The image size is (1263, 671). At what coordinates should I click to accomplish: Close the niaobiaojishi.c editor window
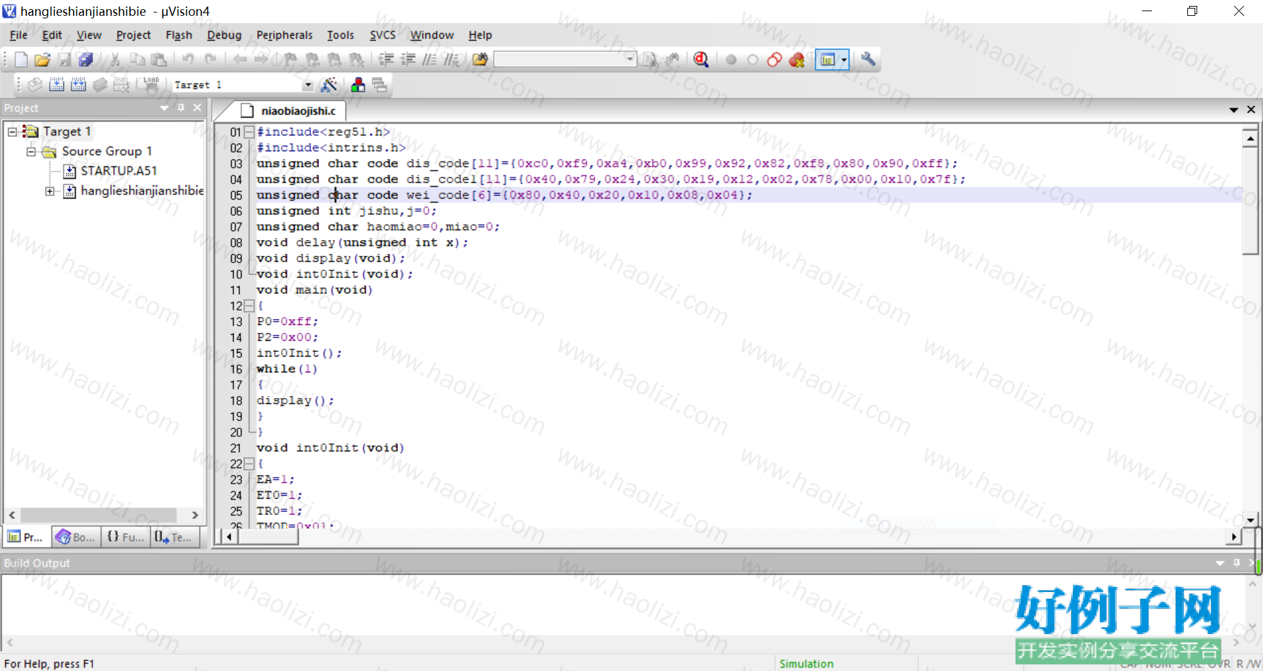point(1251,110)
